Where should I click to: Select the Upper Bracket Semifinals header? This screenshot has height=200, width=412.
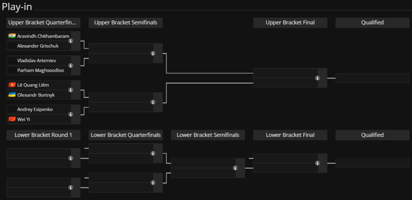[x=126, y=23]
